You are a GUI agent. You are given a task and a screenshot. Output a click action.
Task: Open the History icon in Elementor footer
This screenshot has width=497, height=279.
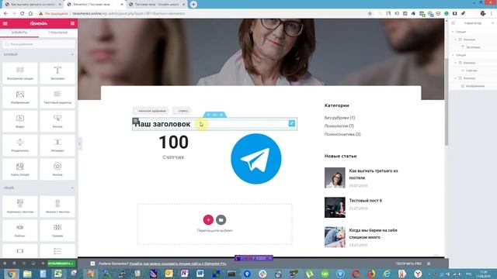(24, 263)
